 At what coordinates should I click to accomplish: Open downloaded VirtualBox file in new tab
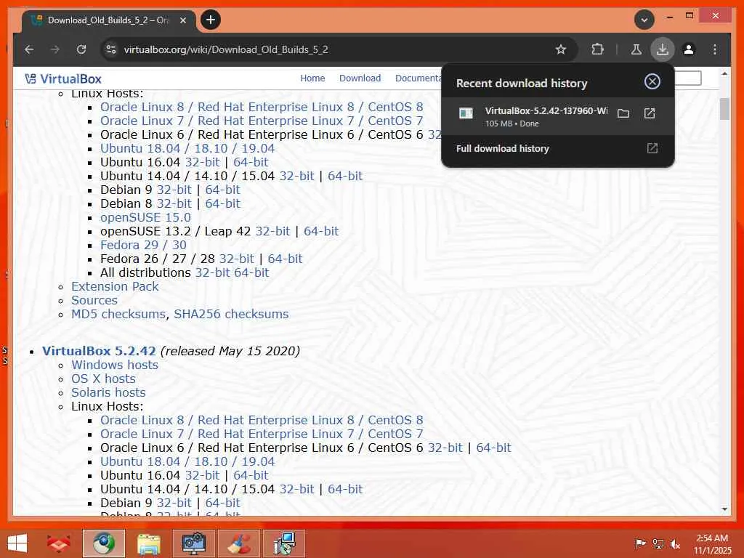tap(650, 113)
